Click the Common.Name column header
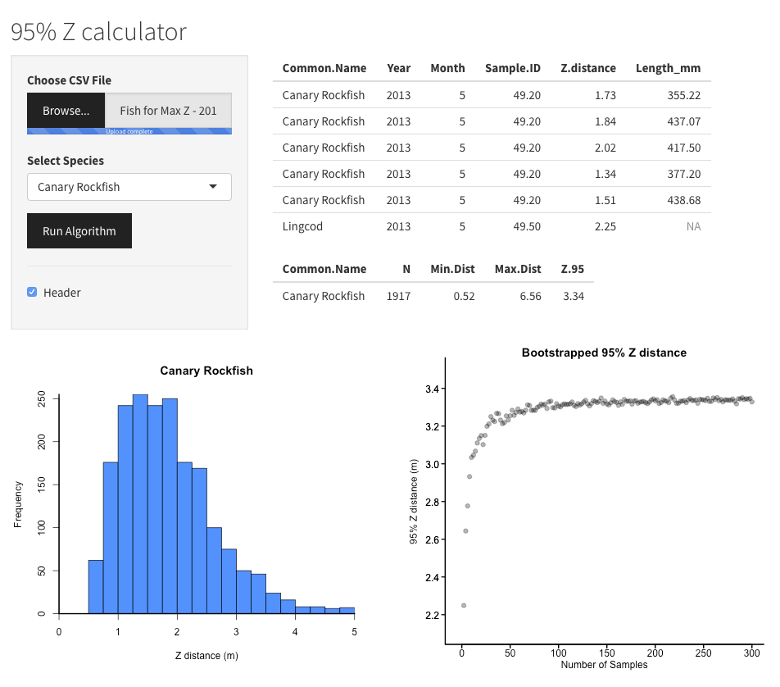Image resolution: width=780 pixels, height=687 pixels. (x=324, y=68)
